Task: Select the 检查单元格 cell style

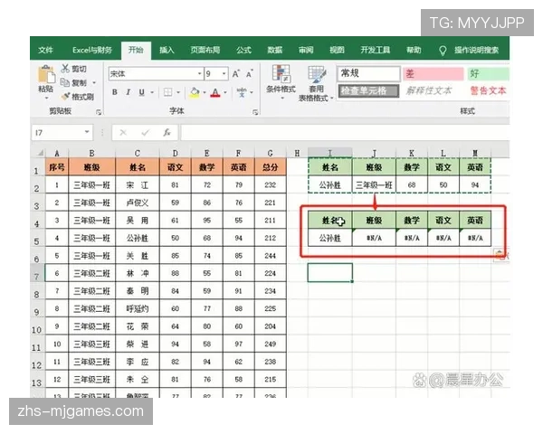Action: coord(369,91)
